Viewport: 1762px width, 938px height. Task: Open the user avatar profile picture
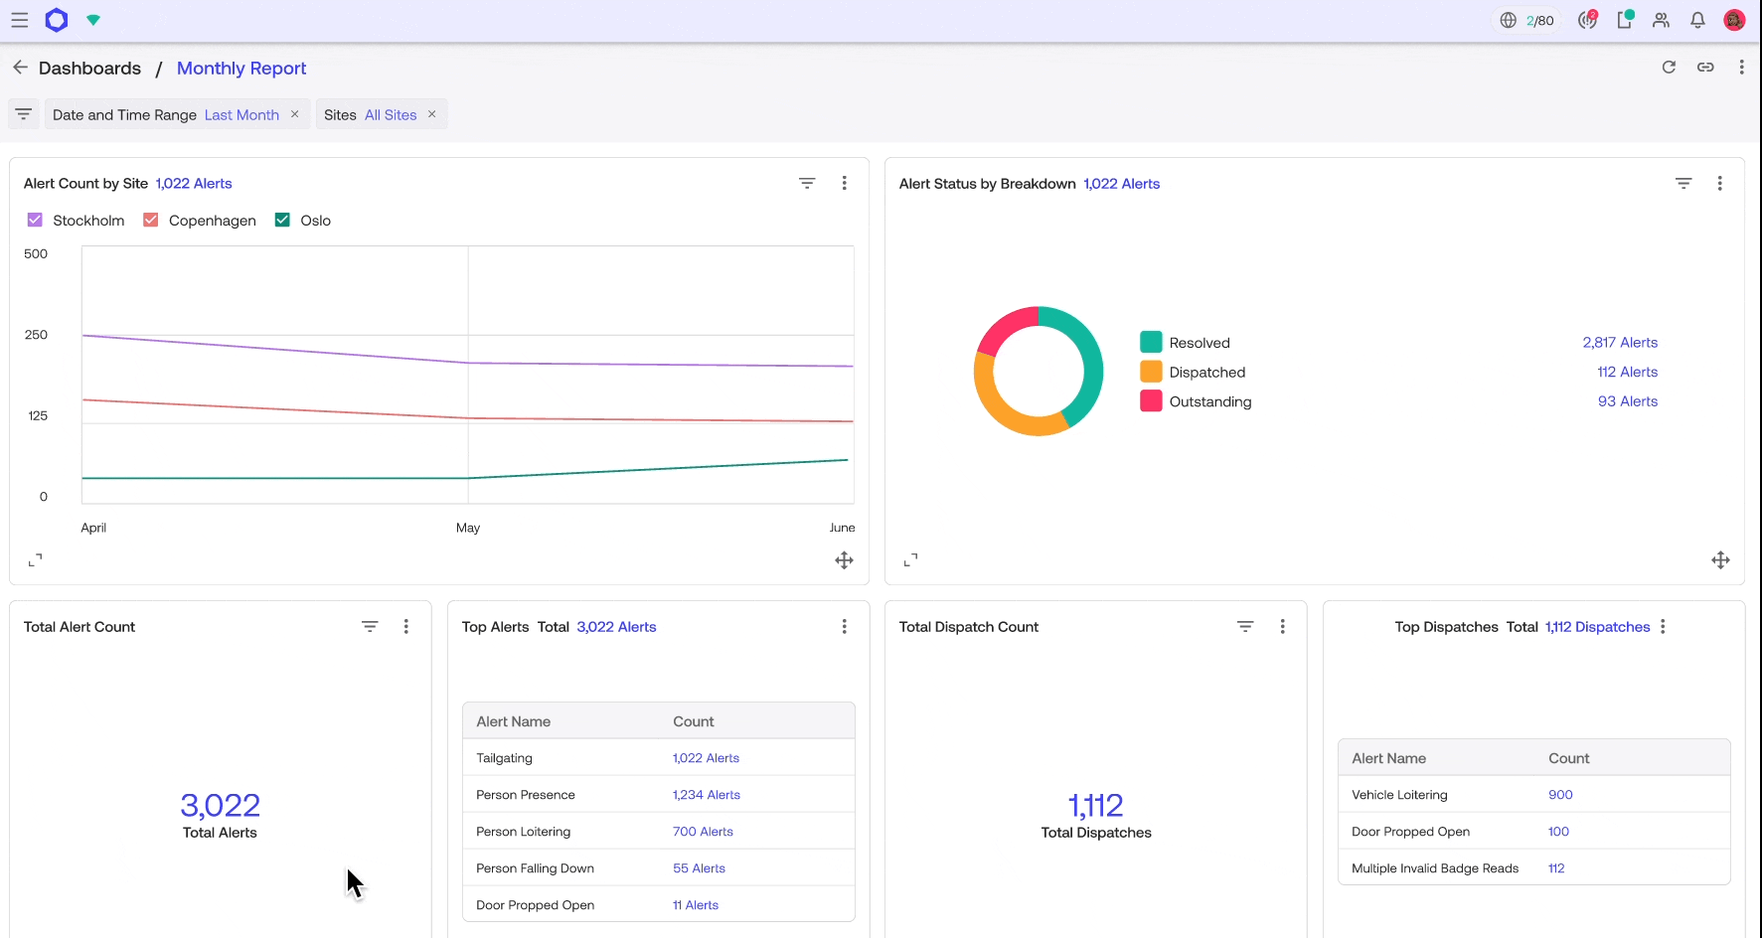coord(1735,20)
